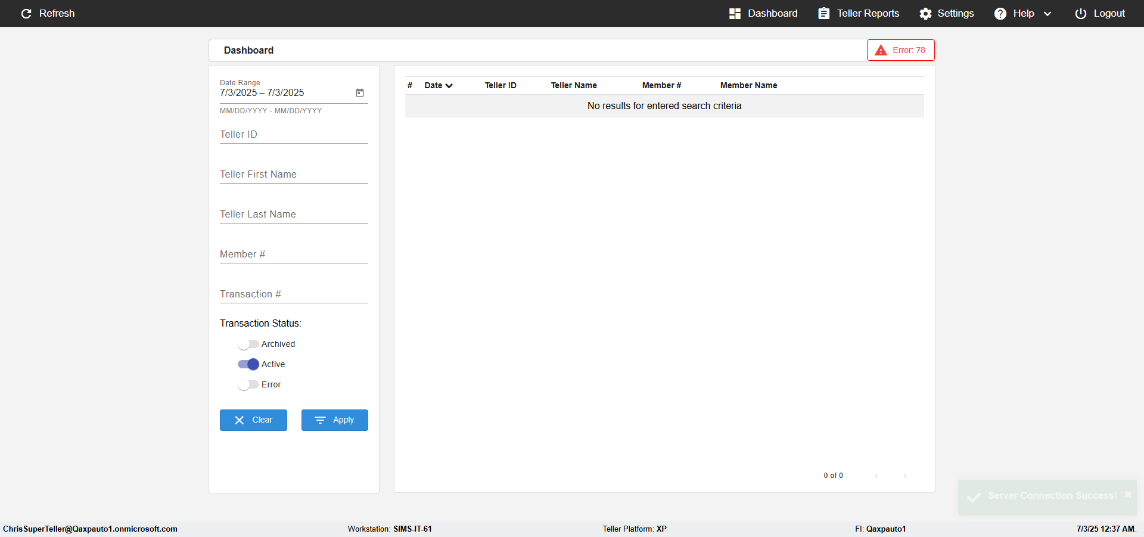1144x537 pixels.
Task: Click the Archived label text
Action: 278,344
